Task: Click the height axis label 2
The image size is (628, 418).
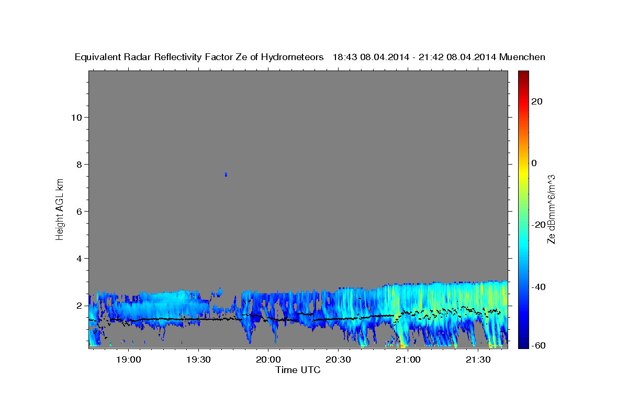Action: (79, 305)
